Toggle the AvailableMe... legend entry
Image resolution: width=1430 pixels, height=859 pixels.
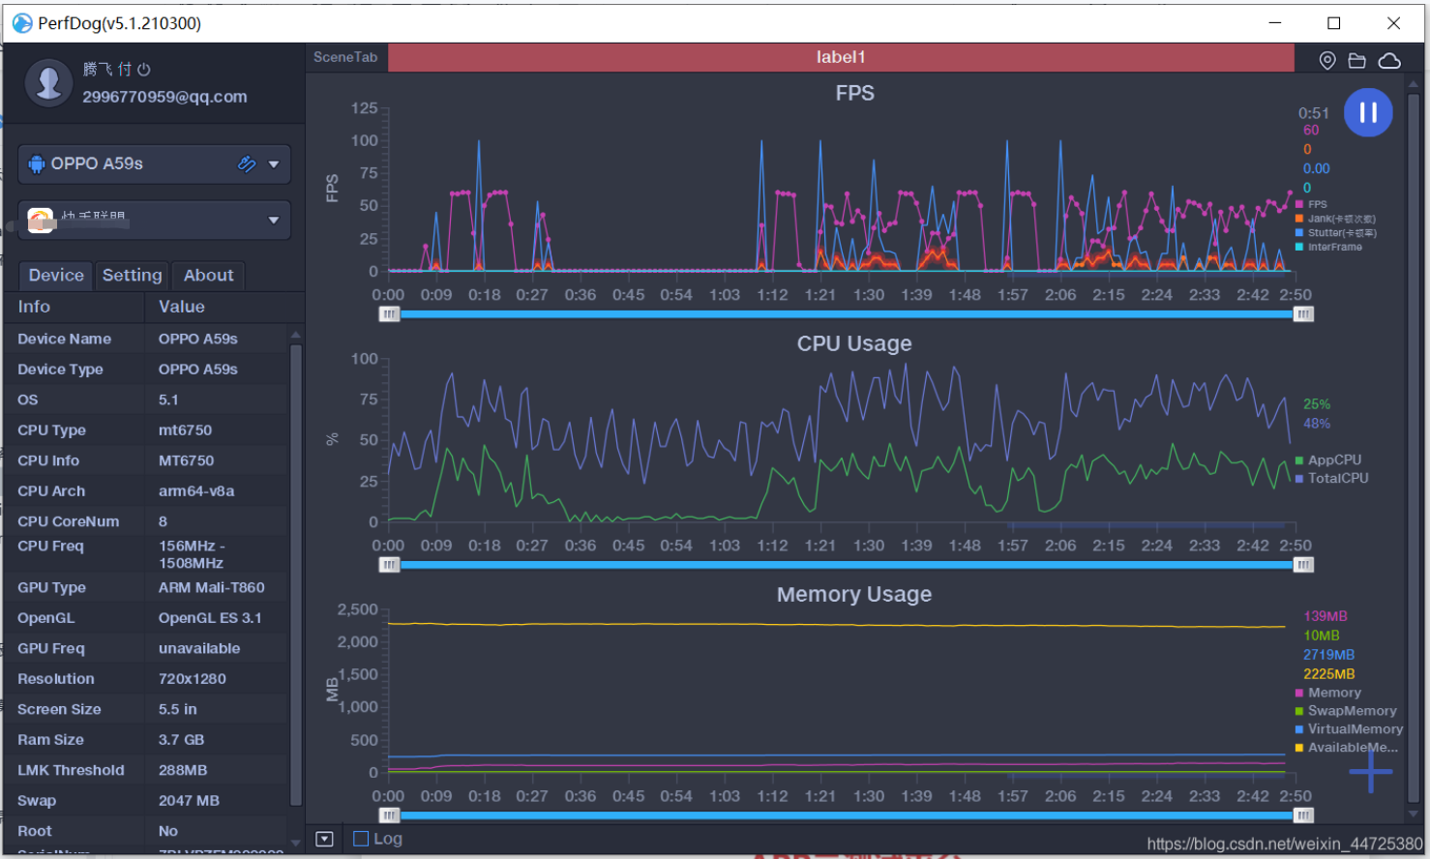coord(1347,748)
